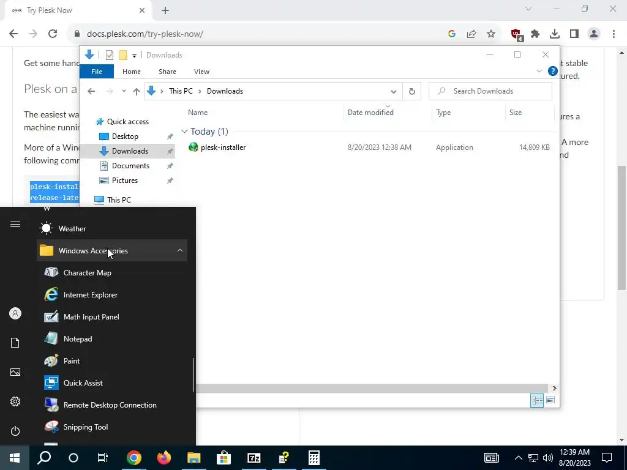Viewport: 627px width, 470px height.
Task: Sort by Size column header
Action: (530, 113)
